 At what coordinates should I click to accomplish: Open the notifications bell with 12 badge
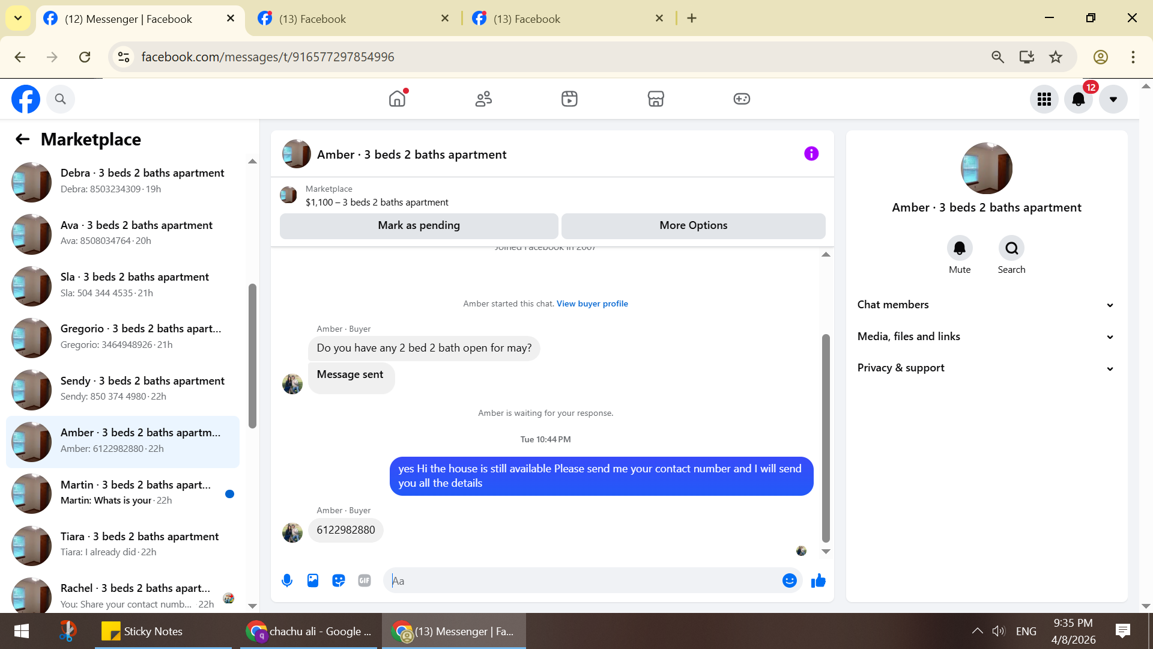[1079, 99]
